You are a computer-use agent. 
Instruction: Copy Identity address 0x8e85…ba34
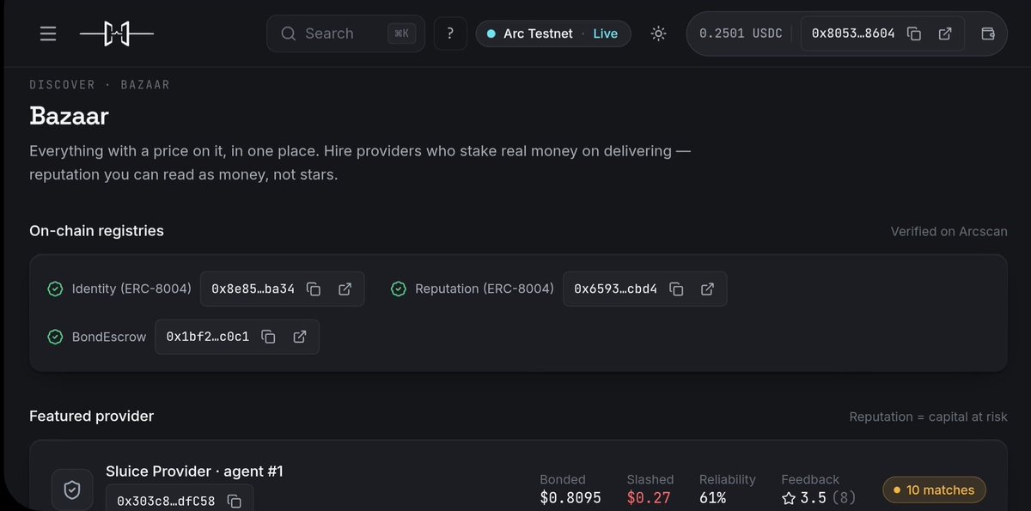point(314,289)
